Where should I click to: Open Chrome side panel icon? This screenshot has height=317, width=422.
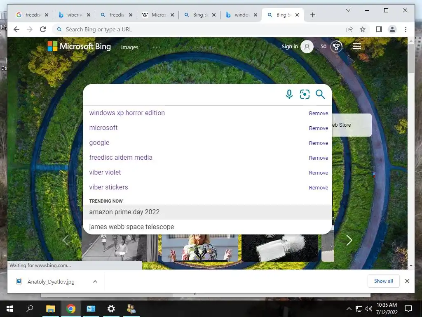[379, 29]
